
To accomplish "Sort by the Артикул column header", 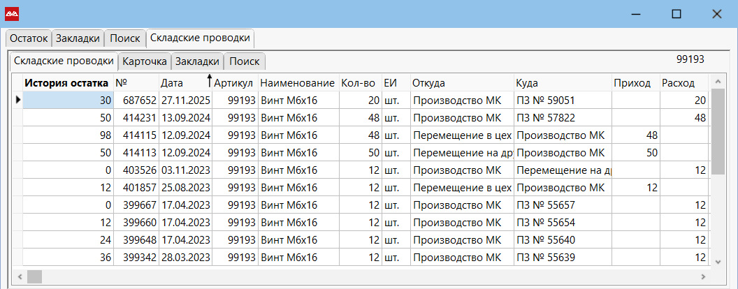I will (235, 83).
